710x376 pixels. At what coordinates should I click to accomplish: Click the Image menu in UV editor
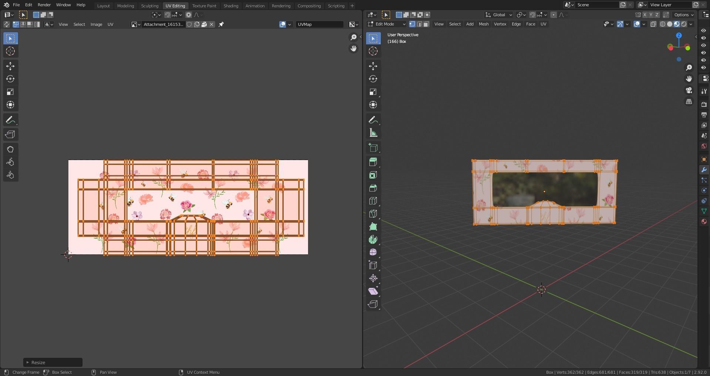(x=96, y=24)
